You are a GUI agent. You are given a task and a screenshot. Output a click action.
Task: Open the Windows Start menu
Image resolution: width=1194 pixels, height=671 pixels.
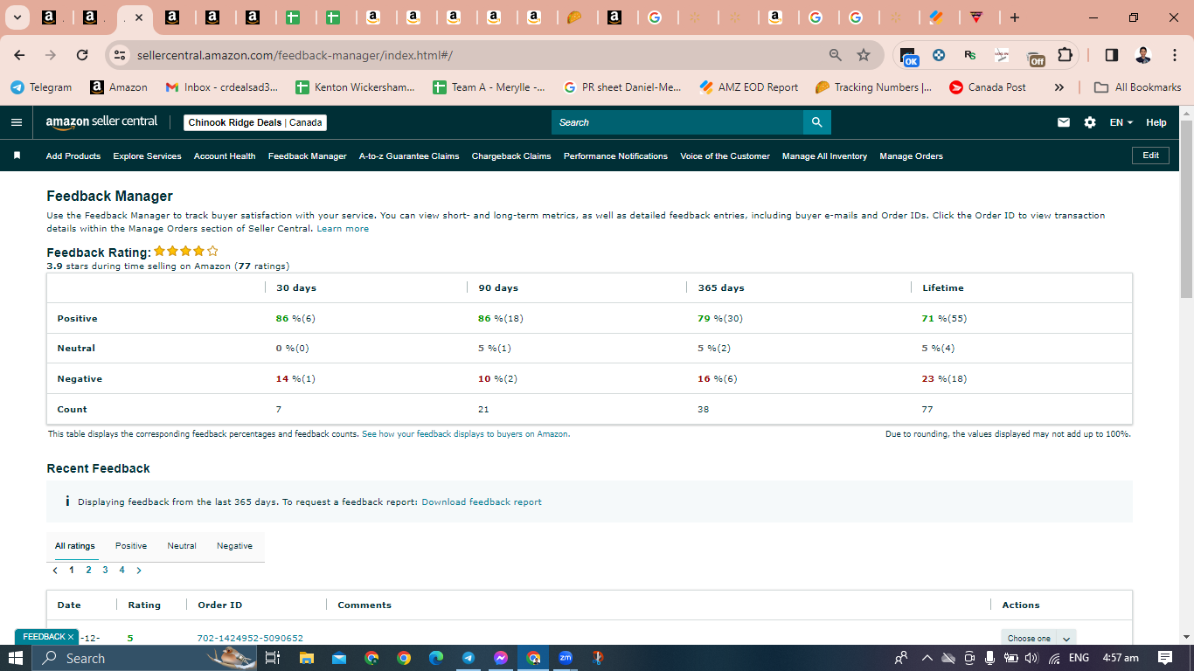(17, 658)
